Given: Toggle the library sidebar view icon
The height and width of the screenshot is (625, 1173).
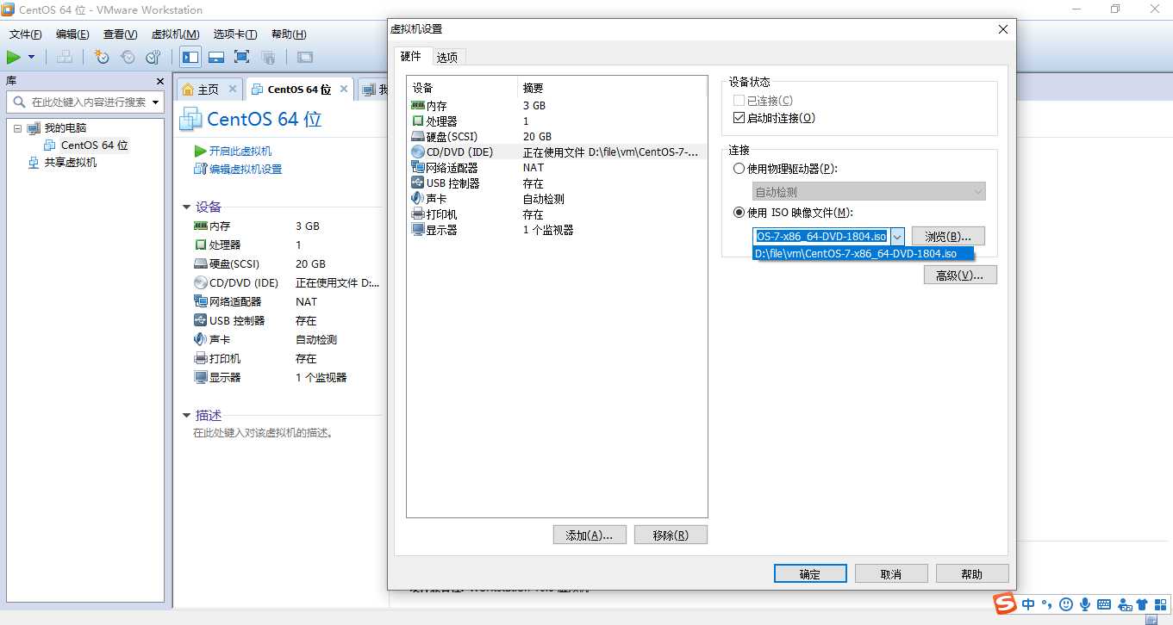Looking at the screenshot, I should point(190,57).
